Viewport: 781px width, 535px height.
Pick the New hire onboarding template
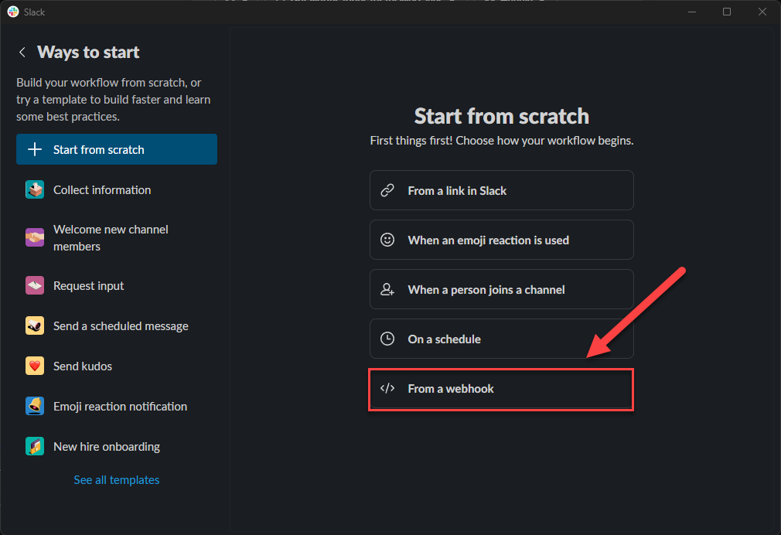click(x=107, y=447)
